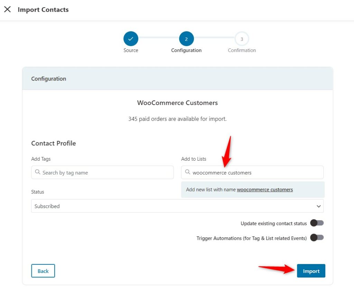Click the Configuration panel header text
Image resolution: width=354 pixels, height=293 pixels.
48,79
